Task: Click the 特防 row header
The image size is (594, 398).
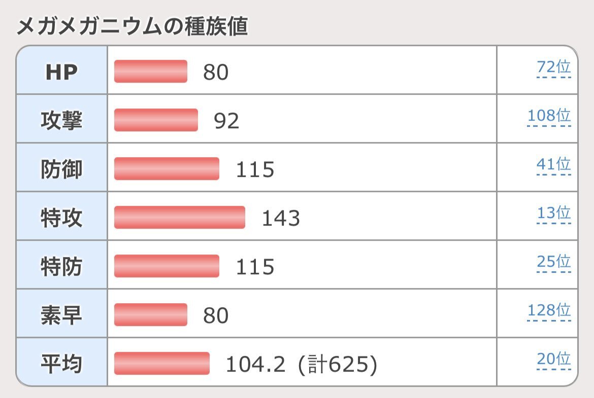Action: pyautogui.click(x=61, y=267)
